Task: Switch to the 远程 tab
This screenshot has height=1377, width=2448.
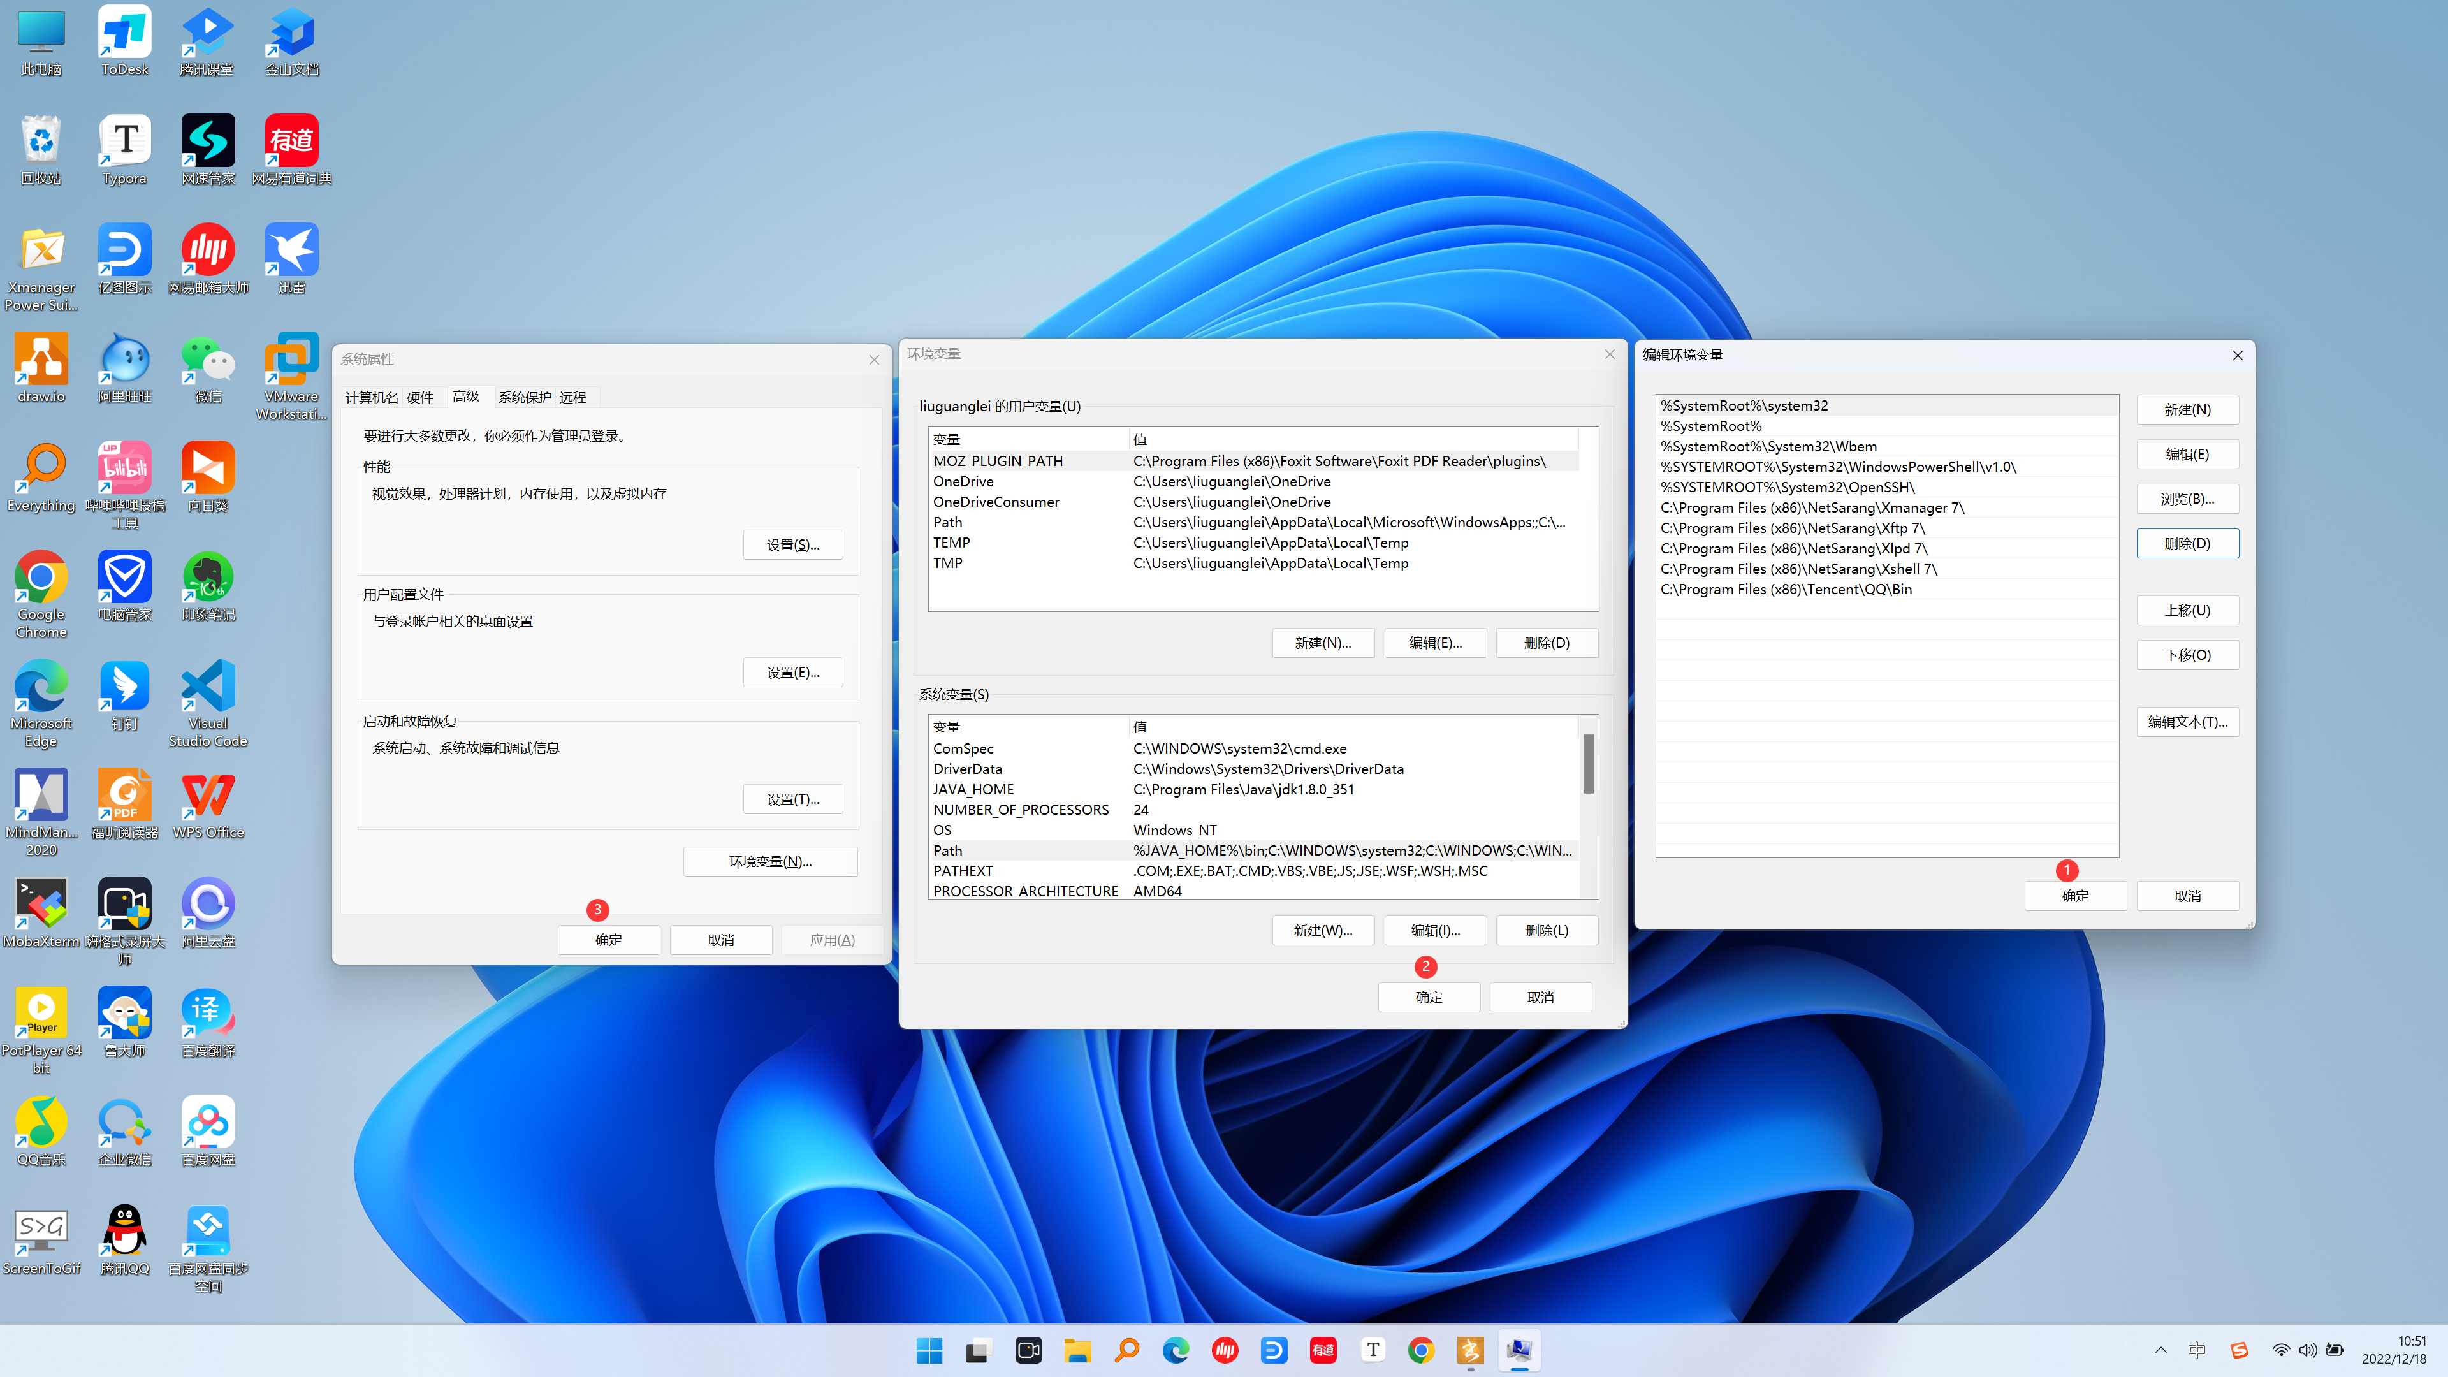Action: point(573,397)
